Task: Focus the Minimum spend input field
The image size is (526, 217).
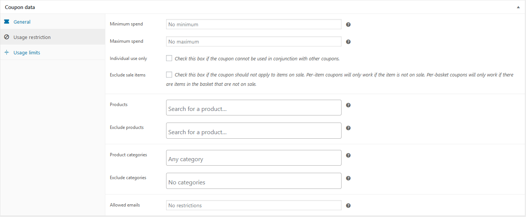Action: [x=254, y=24]
